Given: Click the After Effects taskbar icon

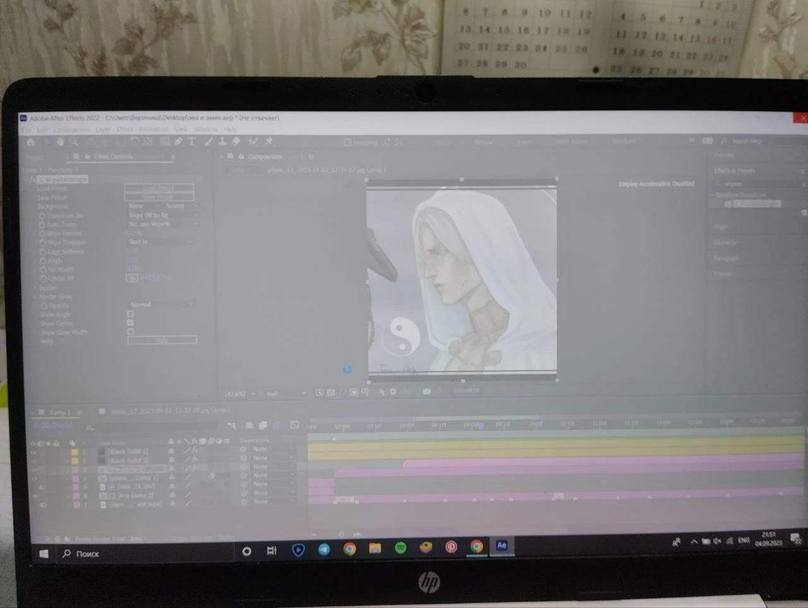Looking at the screenshot, I should point(502,546).
